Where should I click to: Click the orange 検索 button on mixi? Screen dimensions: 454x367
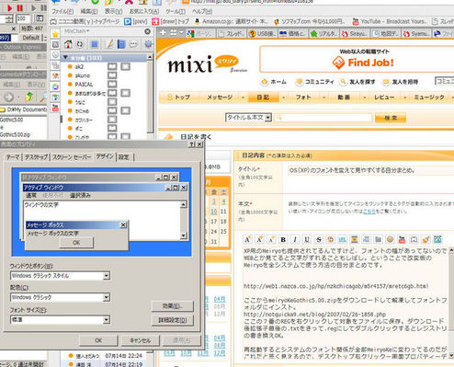tap(391, 118)
